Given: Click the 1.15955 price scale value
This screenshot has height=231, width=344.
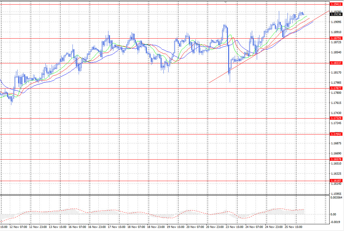Looking at the screenshot, I should click(x=336, y=194).
